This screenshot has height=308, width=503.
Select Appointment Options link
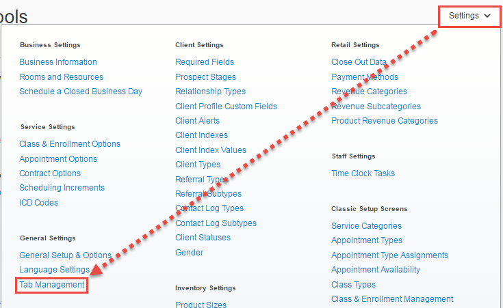58,159
